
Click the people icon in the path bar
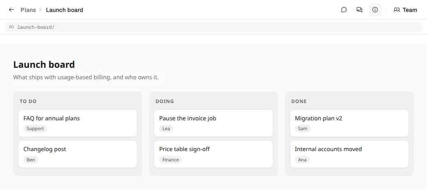tap(11, 27)
